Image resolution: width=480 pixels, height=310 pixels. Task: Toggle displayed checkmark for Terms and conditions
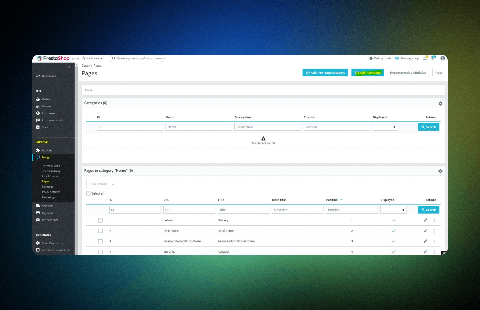coord(393,241)
